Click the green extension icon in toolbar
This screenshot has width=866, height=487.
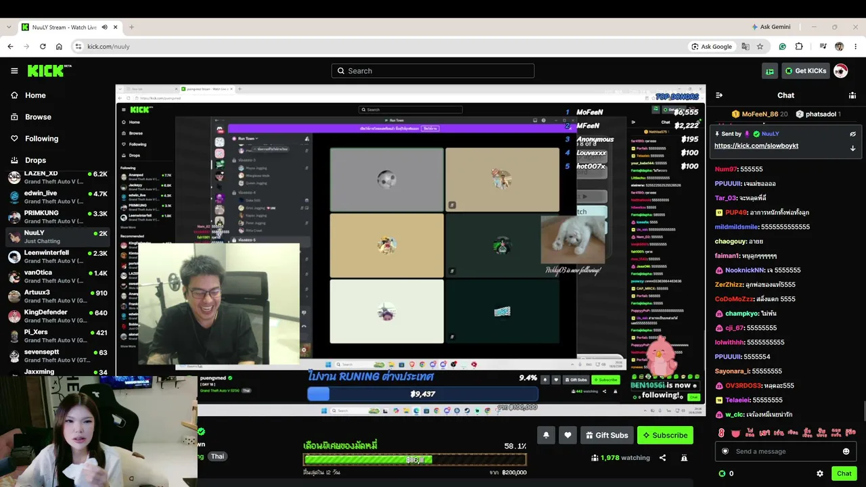pos(783,47)
